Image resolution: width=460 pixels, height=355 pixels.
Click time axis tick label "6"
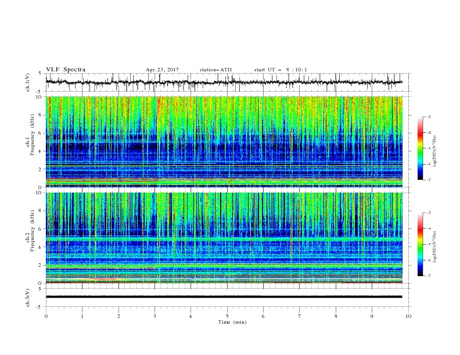[263, 316]
